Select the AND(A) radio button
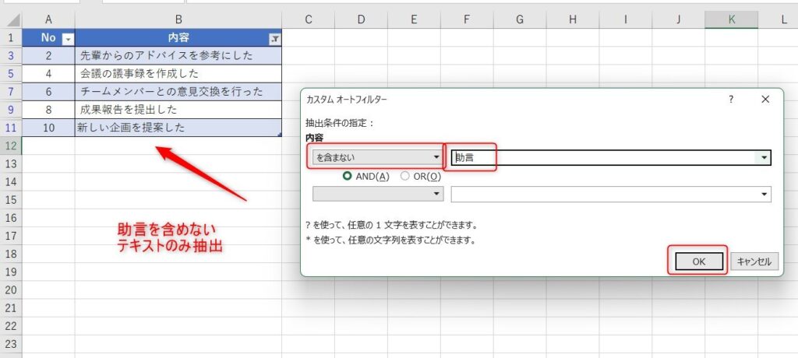 (x=348, y=177)
